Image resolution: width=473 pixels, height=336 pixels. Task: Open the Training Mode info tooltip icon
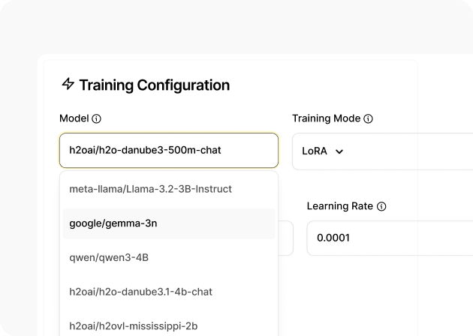click(368, 118)
